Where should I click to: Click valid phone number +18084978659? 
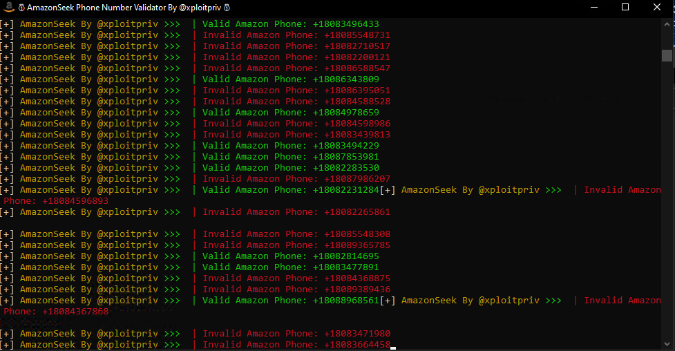(x=345, y=113)
